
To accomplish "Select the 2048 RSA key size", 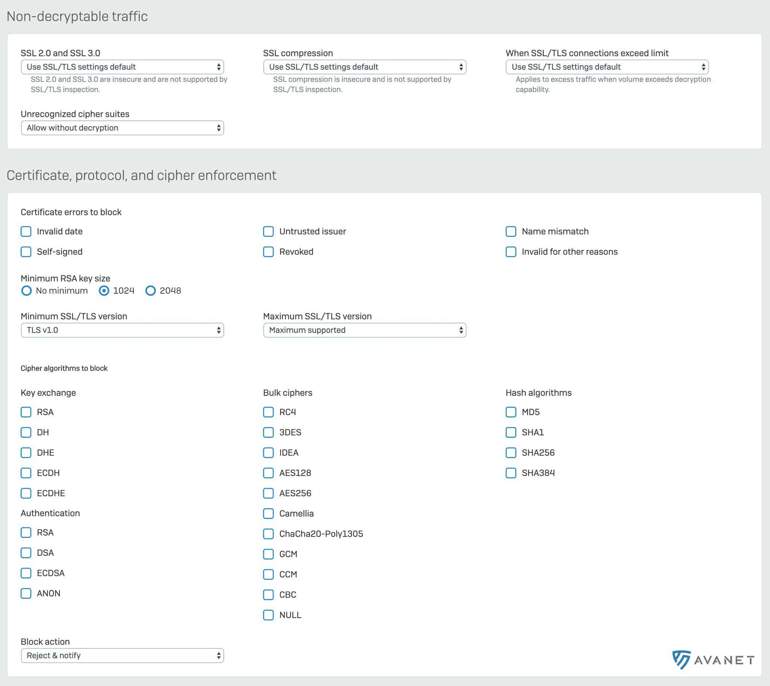I will coord(150,291).
